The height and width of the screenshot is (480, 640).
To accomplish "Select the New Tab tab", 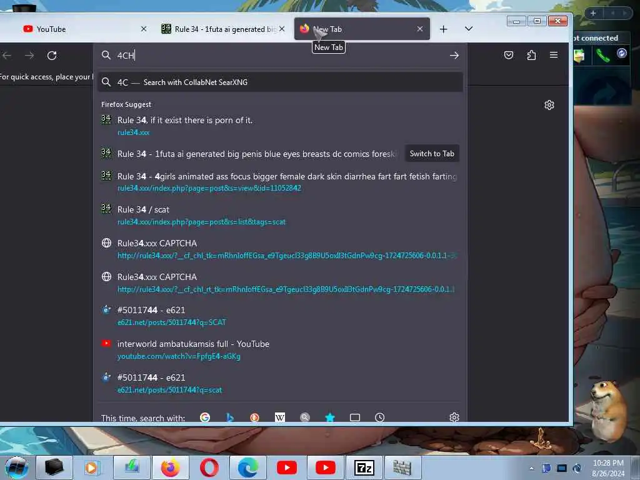I will click(x=362, y=29).
